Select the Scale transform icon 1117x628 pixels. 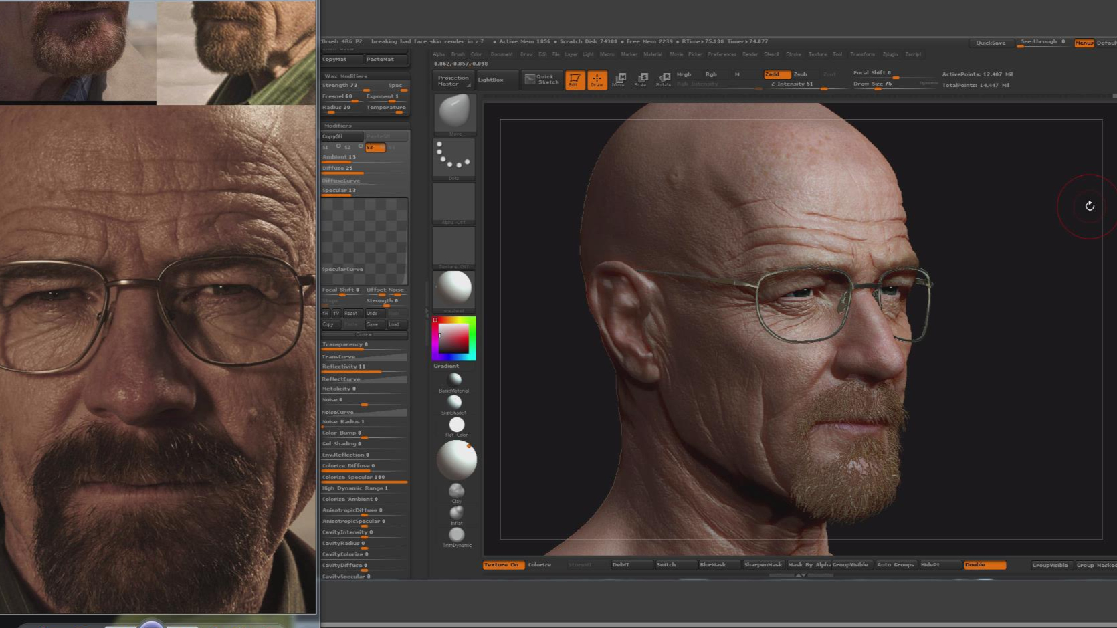[x=641, y=80]
